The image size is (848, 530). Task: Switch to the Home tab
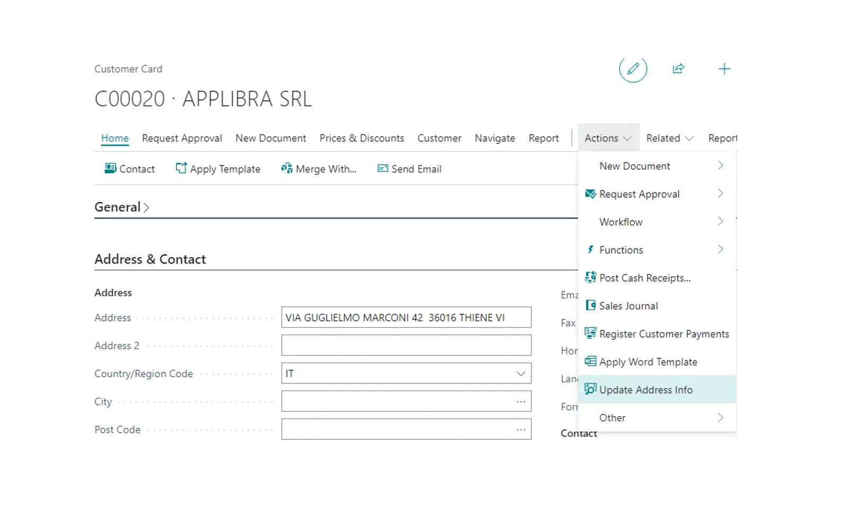pos(115,138)
